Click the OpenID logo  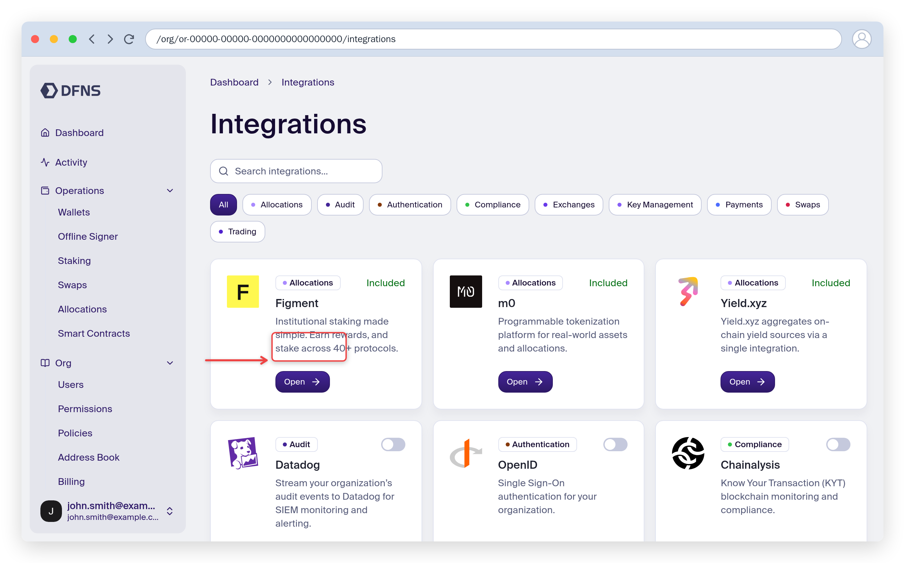(x=465, y=453)
